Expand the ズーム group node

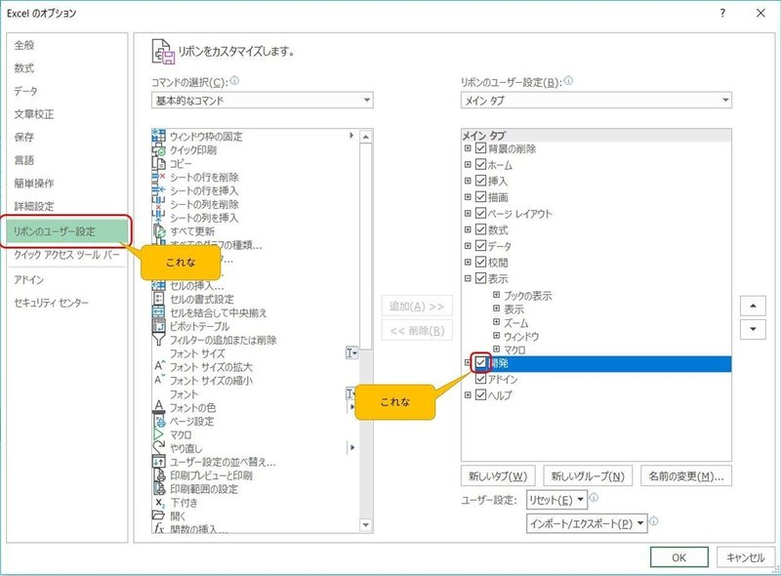tap(497, 322)
